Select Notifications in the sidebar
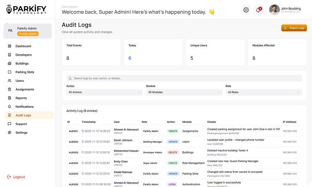The image size is (312, 187). 24,107
